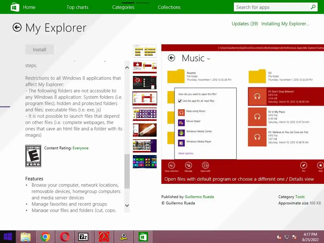This screenshot has height=243, width=324.
Task: Launch Opera browser from the taskbar
Action: [x=65, y=237]
